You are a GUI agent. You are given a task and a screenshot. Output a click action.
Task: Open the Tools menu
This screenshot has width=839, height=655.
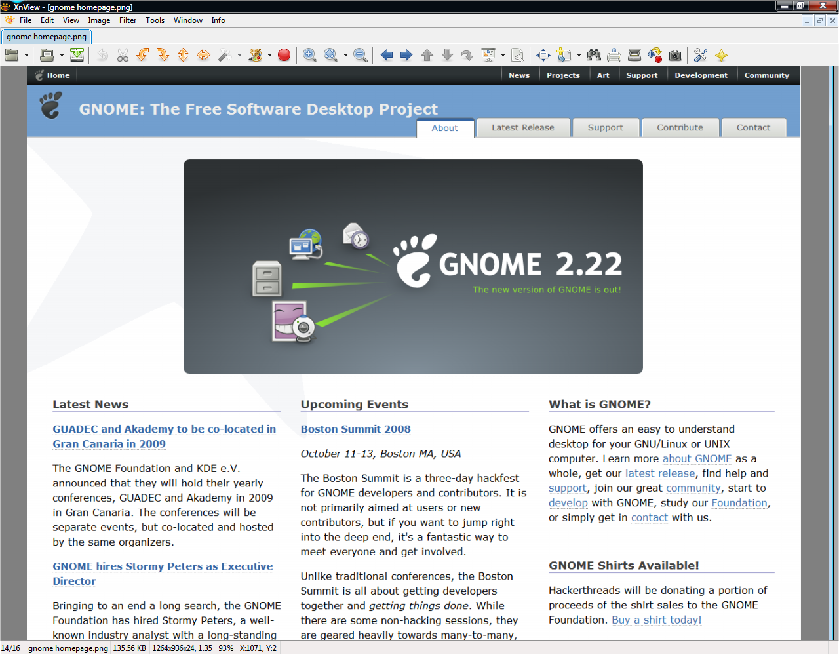tap(155, 20)
